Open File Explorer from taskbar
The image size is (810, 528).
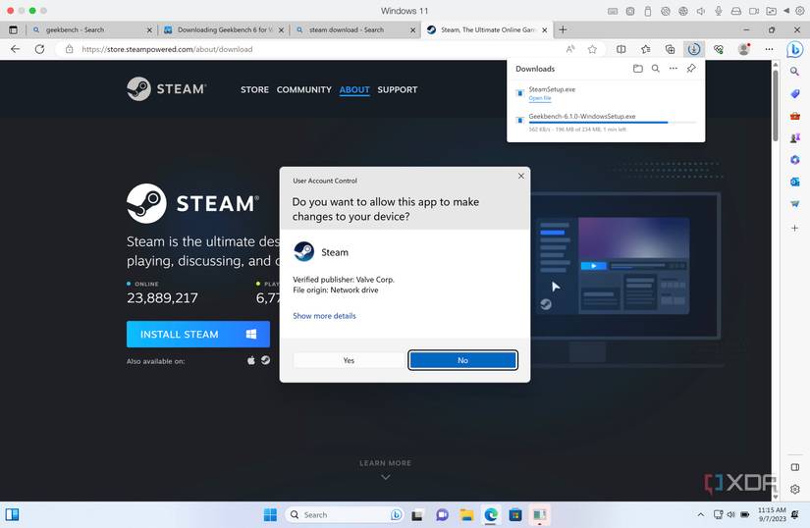pyautogui.click(x=466, y=514)
